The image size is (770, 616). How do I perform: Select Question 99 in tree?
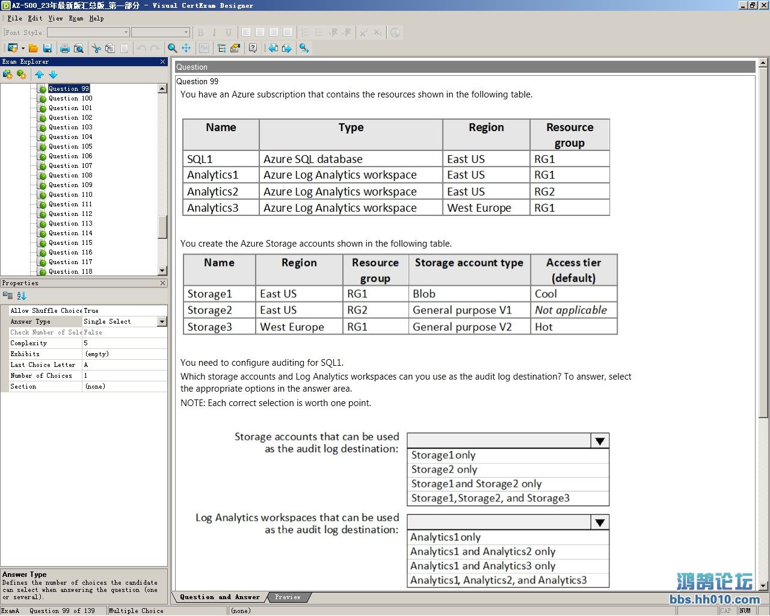tap(69, 89)
